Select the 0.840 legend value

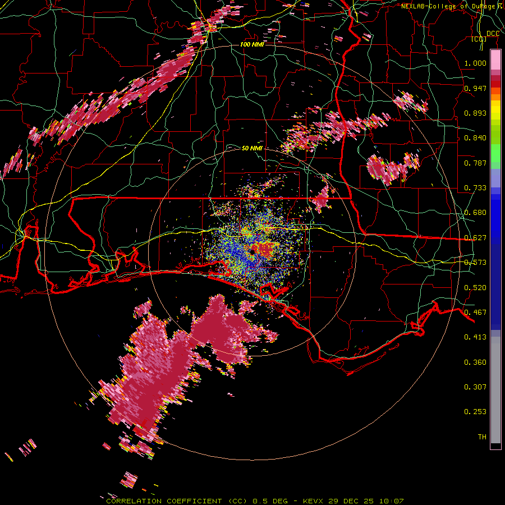pyautogui.click(x=475, y=138)
